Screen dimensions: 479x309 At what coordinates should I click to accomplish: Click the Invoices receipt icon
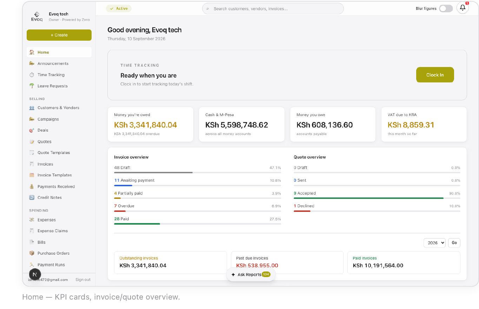(32, 164)
